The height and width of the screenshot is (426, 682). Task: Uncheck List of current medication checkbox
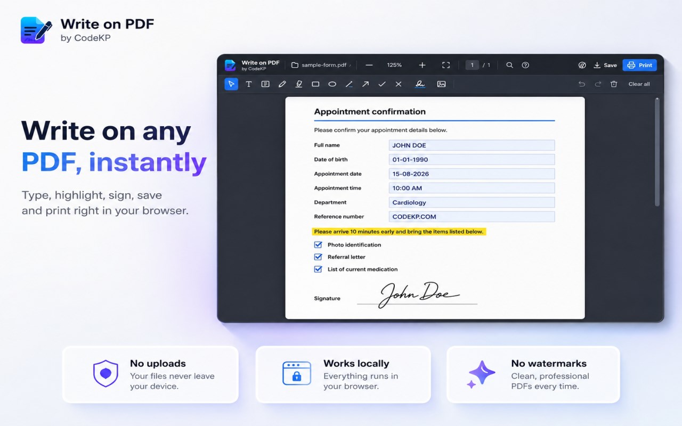[318, 269]
